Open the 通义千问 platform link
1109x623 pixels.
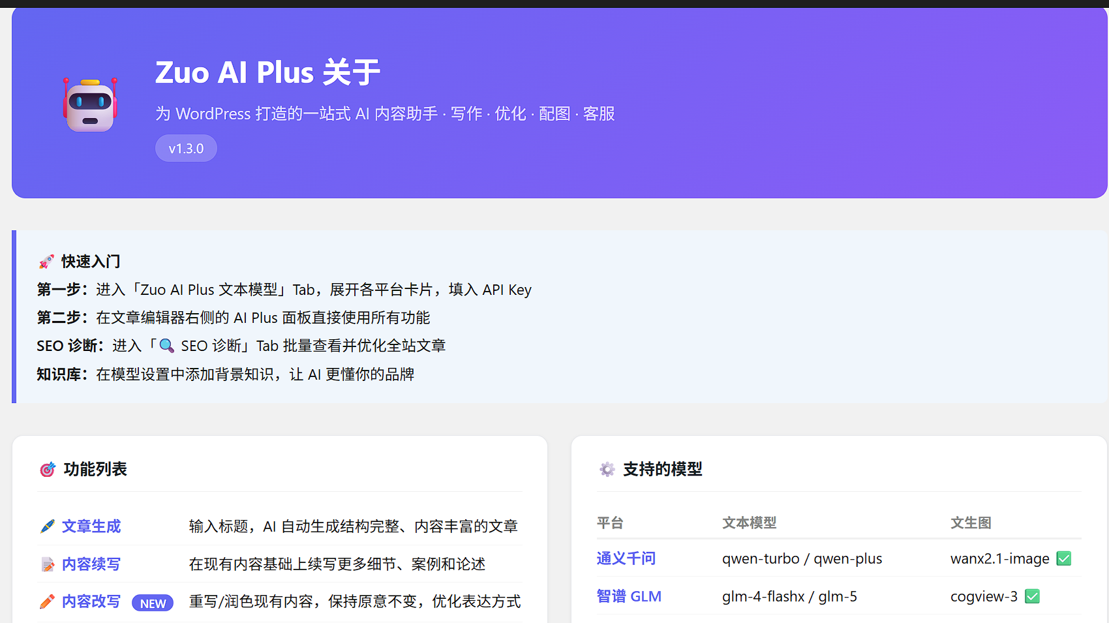(x=626, y=558)
